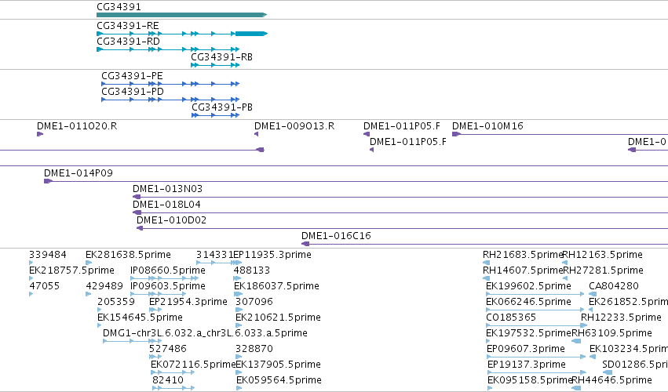Open the 527486 EST label
The width and height of the screenshot is (668, 392).
(168, 349)
